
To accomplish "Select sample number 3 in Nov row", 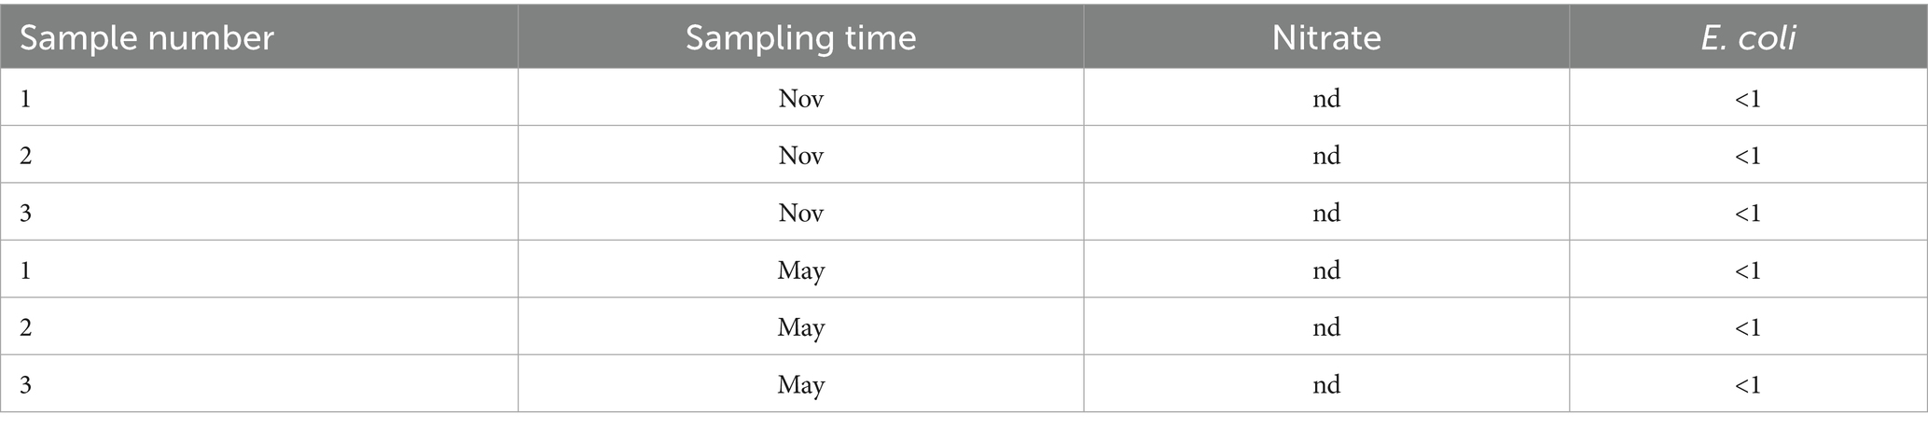I will coord(25,213).
